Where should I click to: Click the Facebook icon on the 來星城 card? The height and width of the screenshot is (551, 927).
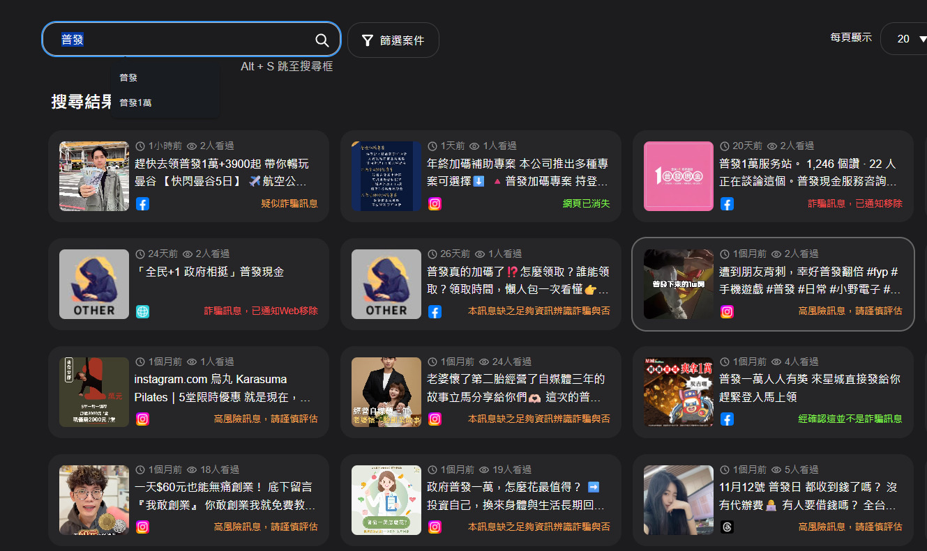[727, 419]
